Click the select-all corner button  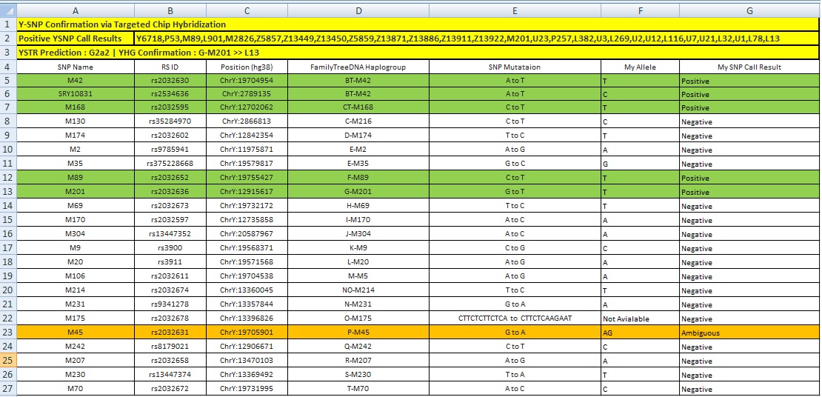[x=8, y=10]
